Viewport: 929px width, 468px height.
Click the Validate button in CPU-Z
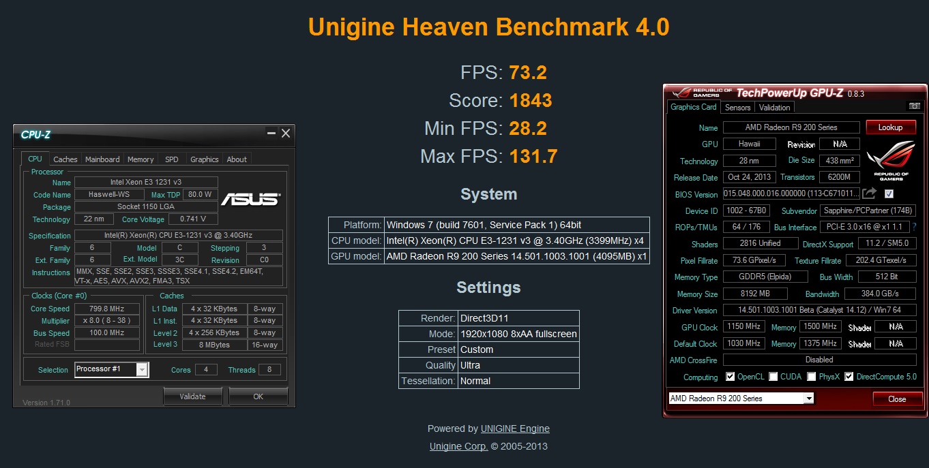point(192,396)
